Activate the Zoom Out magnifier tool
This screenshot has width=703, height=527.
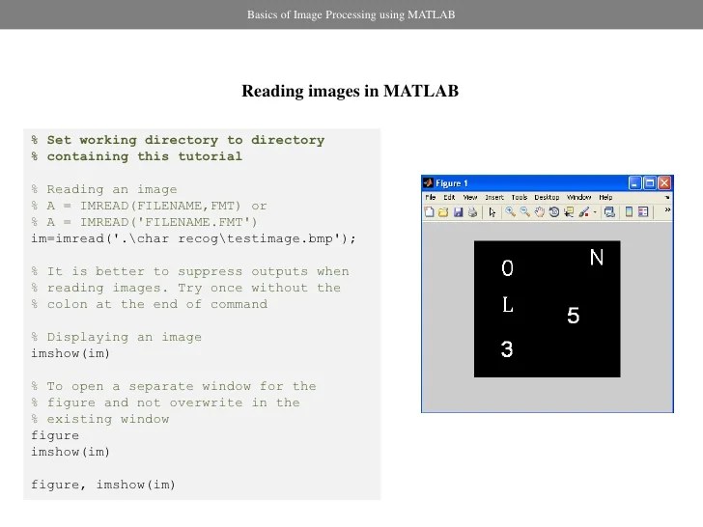[524, 212]
